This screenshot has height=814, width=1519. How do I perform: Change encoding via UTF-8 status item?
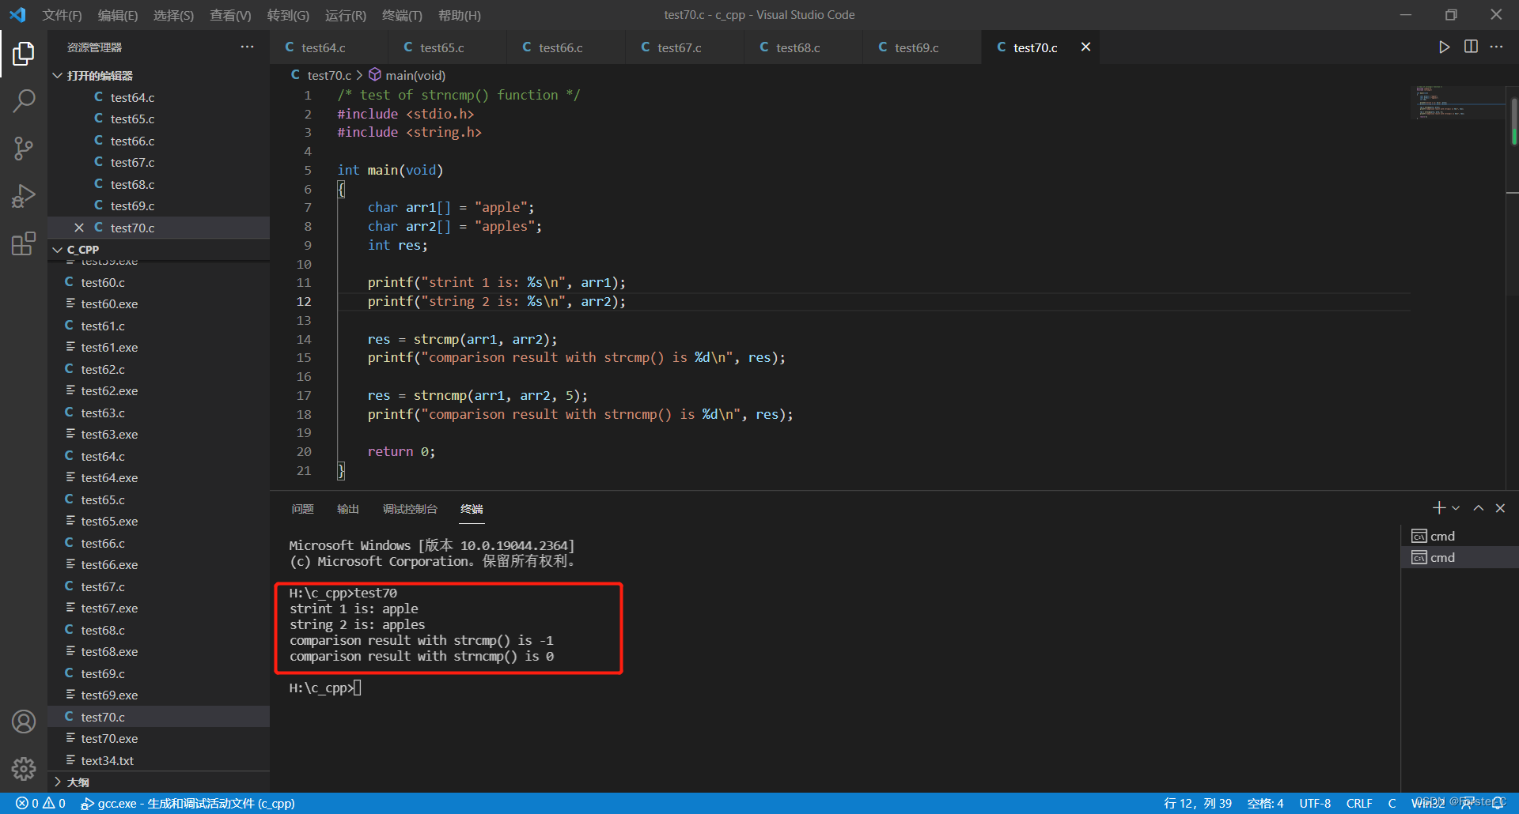[x=1315, y=803]
